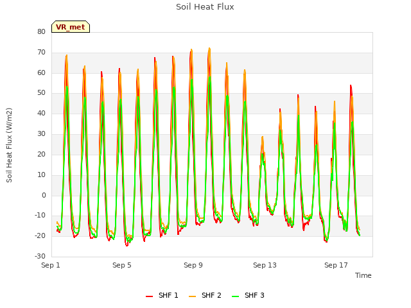Click the Sep 17 x-axis label
This screenshot has height=308, width=411.
pos(336,265)
